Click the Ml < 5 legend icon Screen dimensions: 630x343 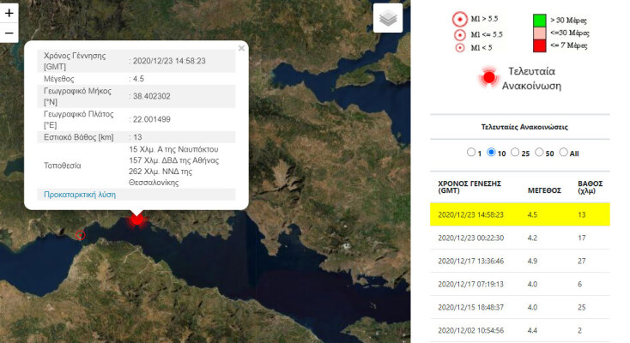pos(459,48)
